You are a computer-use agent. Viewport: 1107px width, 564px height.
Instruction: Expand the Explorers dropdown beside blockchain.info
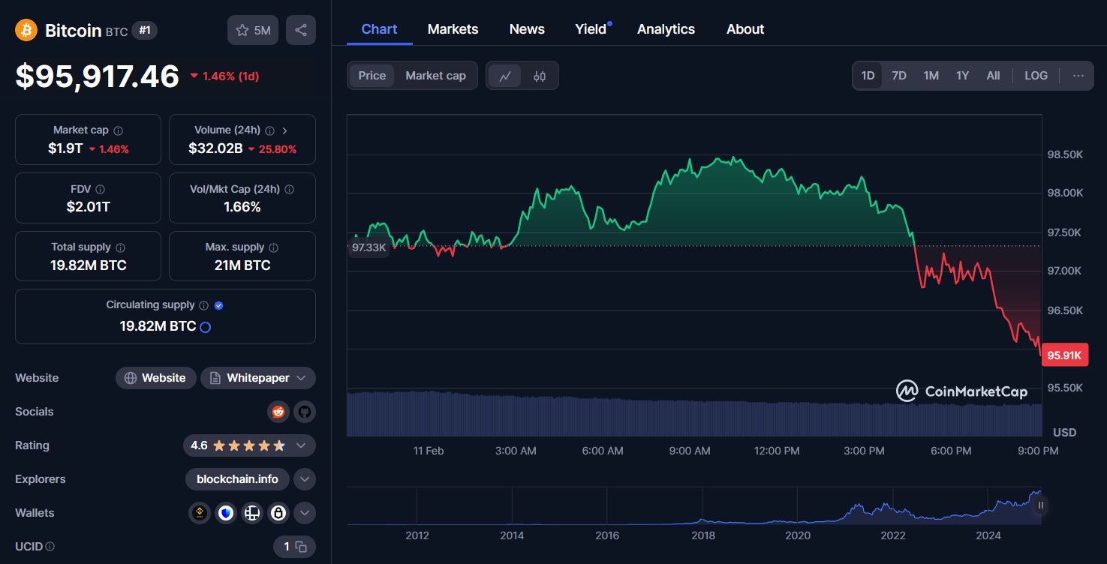tap(305, 478)
